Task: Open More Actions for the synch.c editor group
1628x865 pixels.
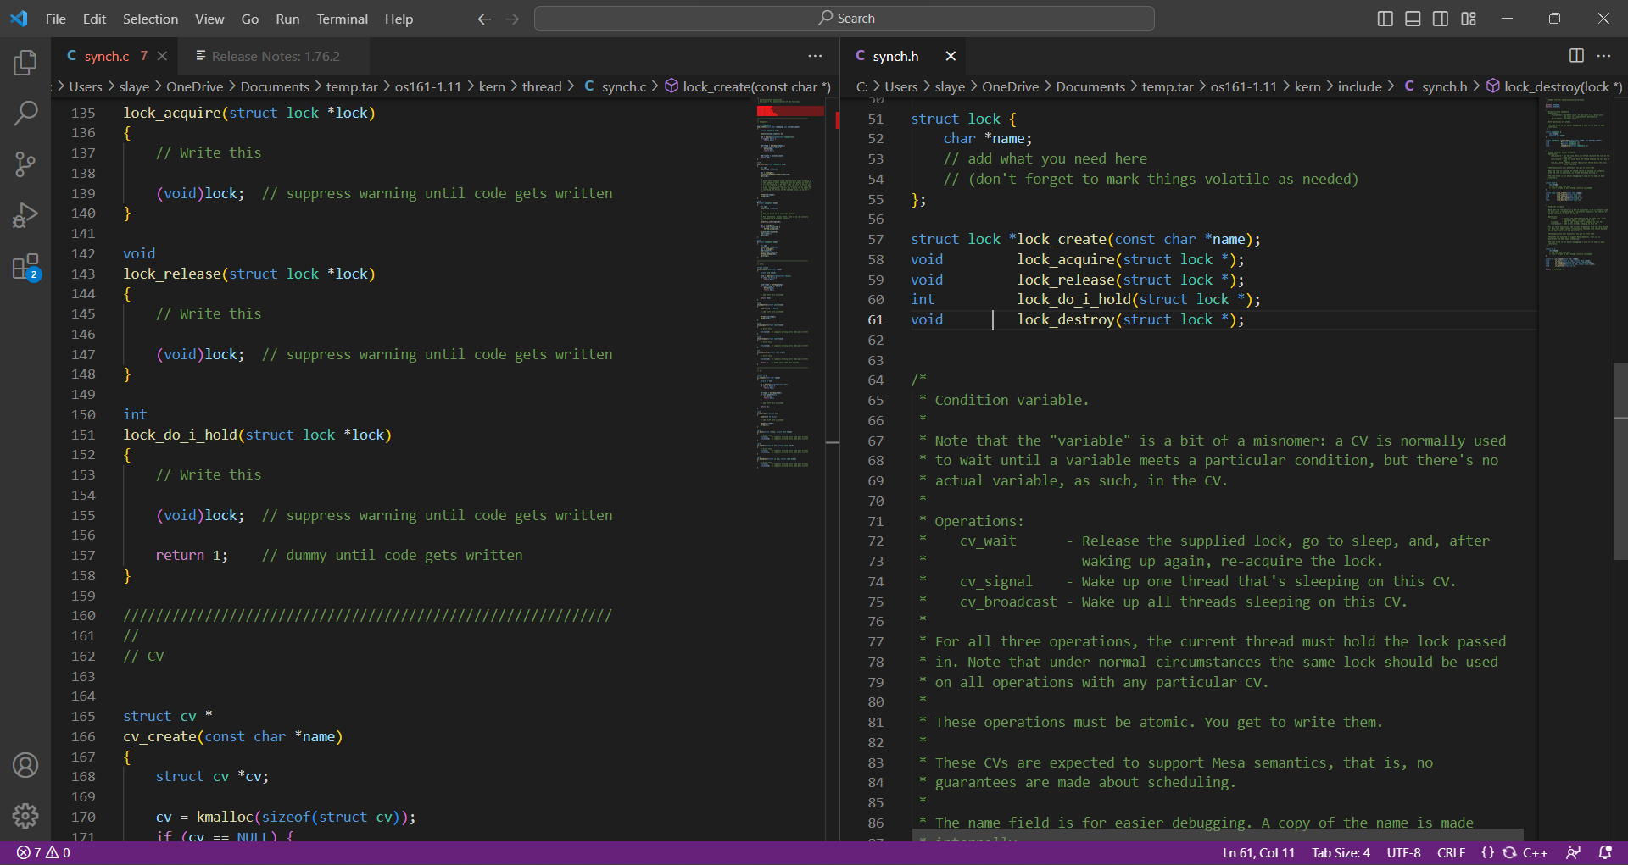Action: 815,56
